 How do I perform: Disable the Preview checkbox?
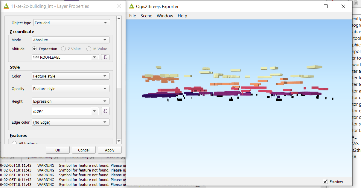tap(325, 181)
